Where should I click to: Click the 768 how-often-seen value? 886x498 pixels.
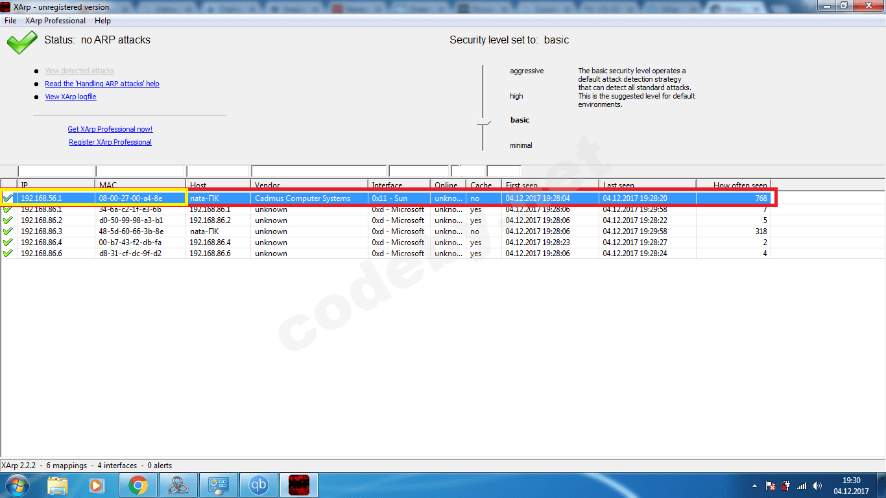tap(761, 198)
